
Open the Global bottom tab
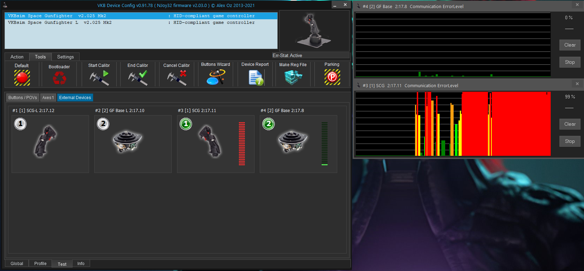coord(17,264)
